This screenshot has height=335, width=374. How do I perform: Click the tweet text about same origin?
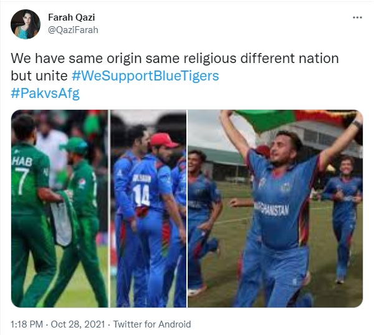pos(175,67)
